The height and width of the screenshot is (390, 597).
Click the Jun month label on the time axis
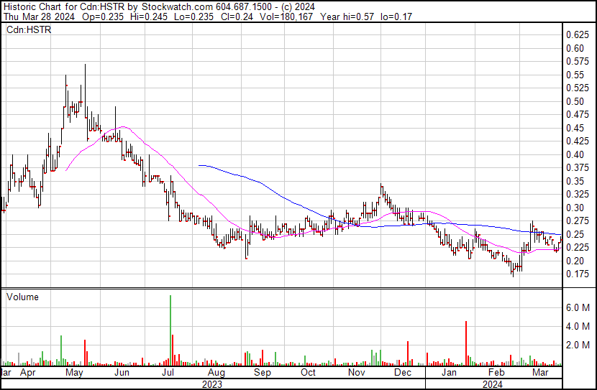coord(122,373)
